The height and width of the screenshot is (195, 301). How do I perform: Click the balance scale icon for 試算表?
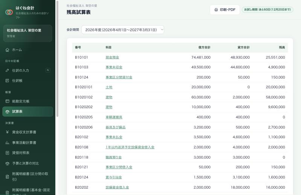pos(7,112)
